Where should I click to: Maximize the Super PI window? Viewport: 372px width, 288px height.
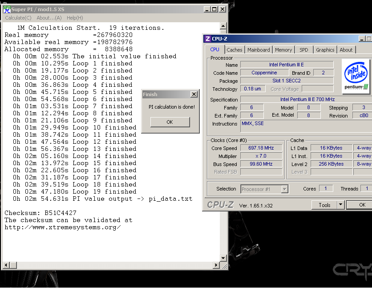pos(214,9)
